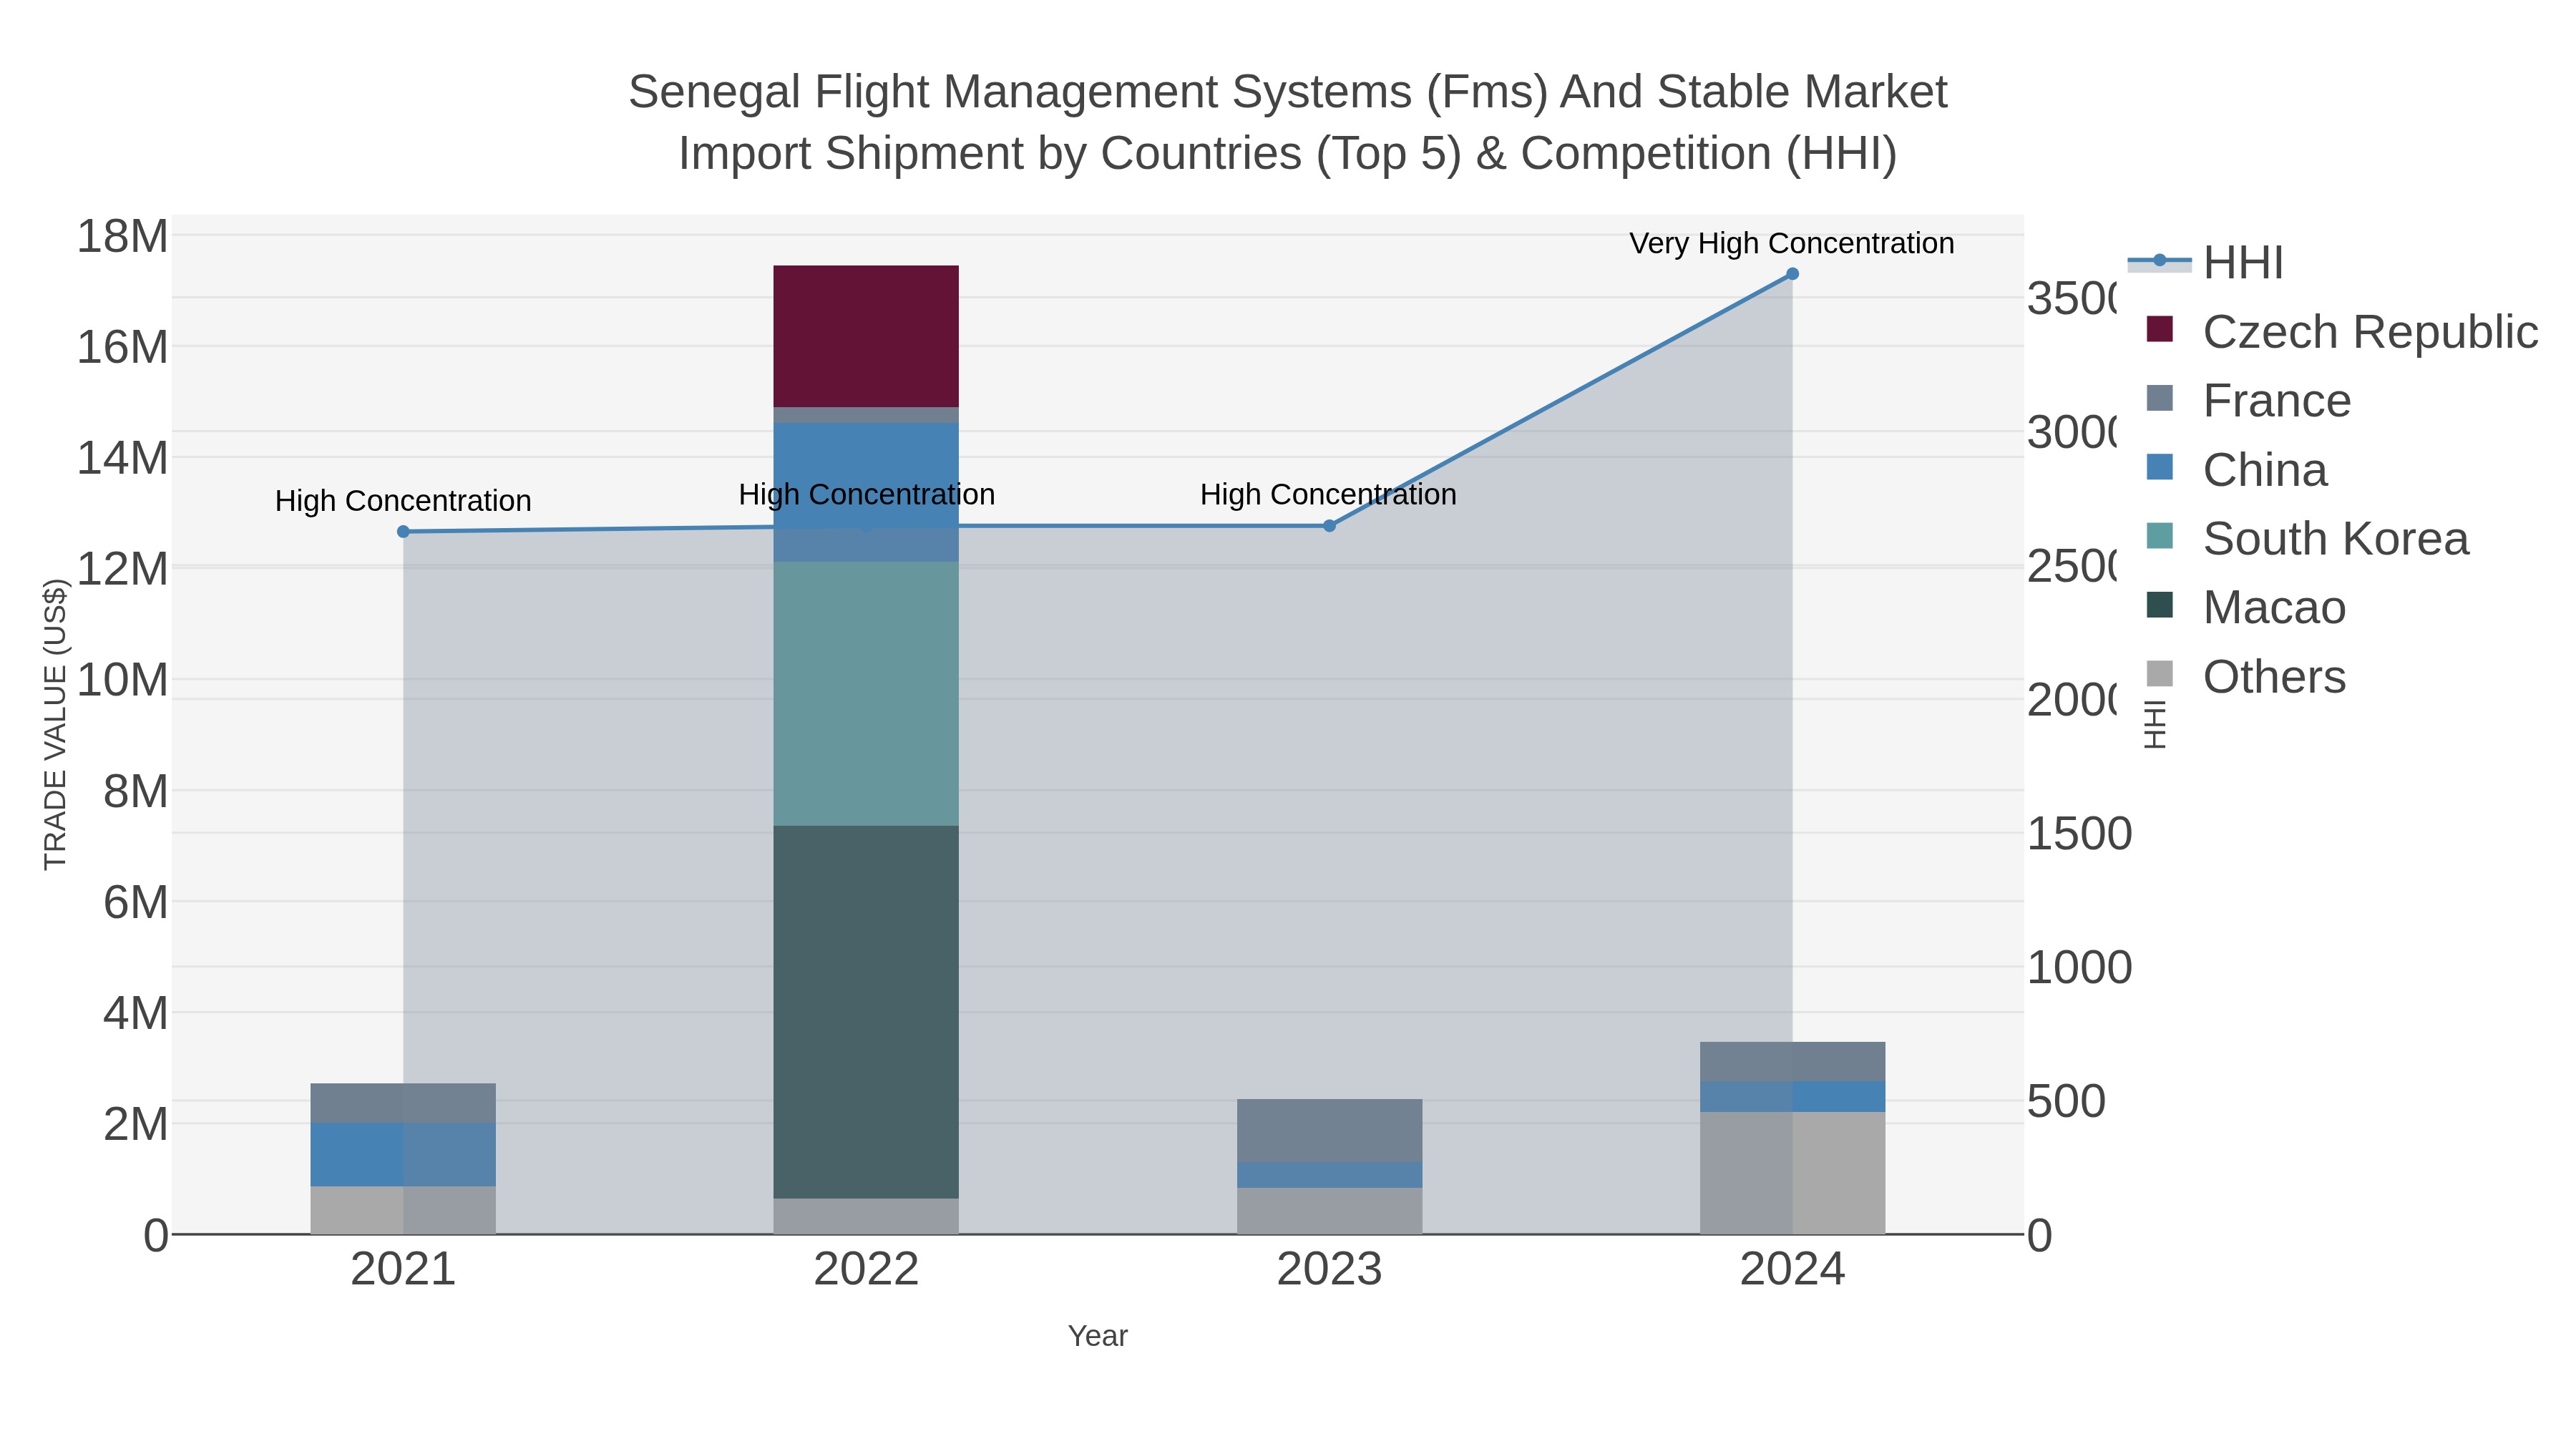Click the 2021 x-axis label

pos(403,1270)
